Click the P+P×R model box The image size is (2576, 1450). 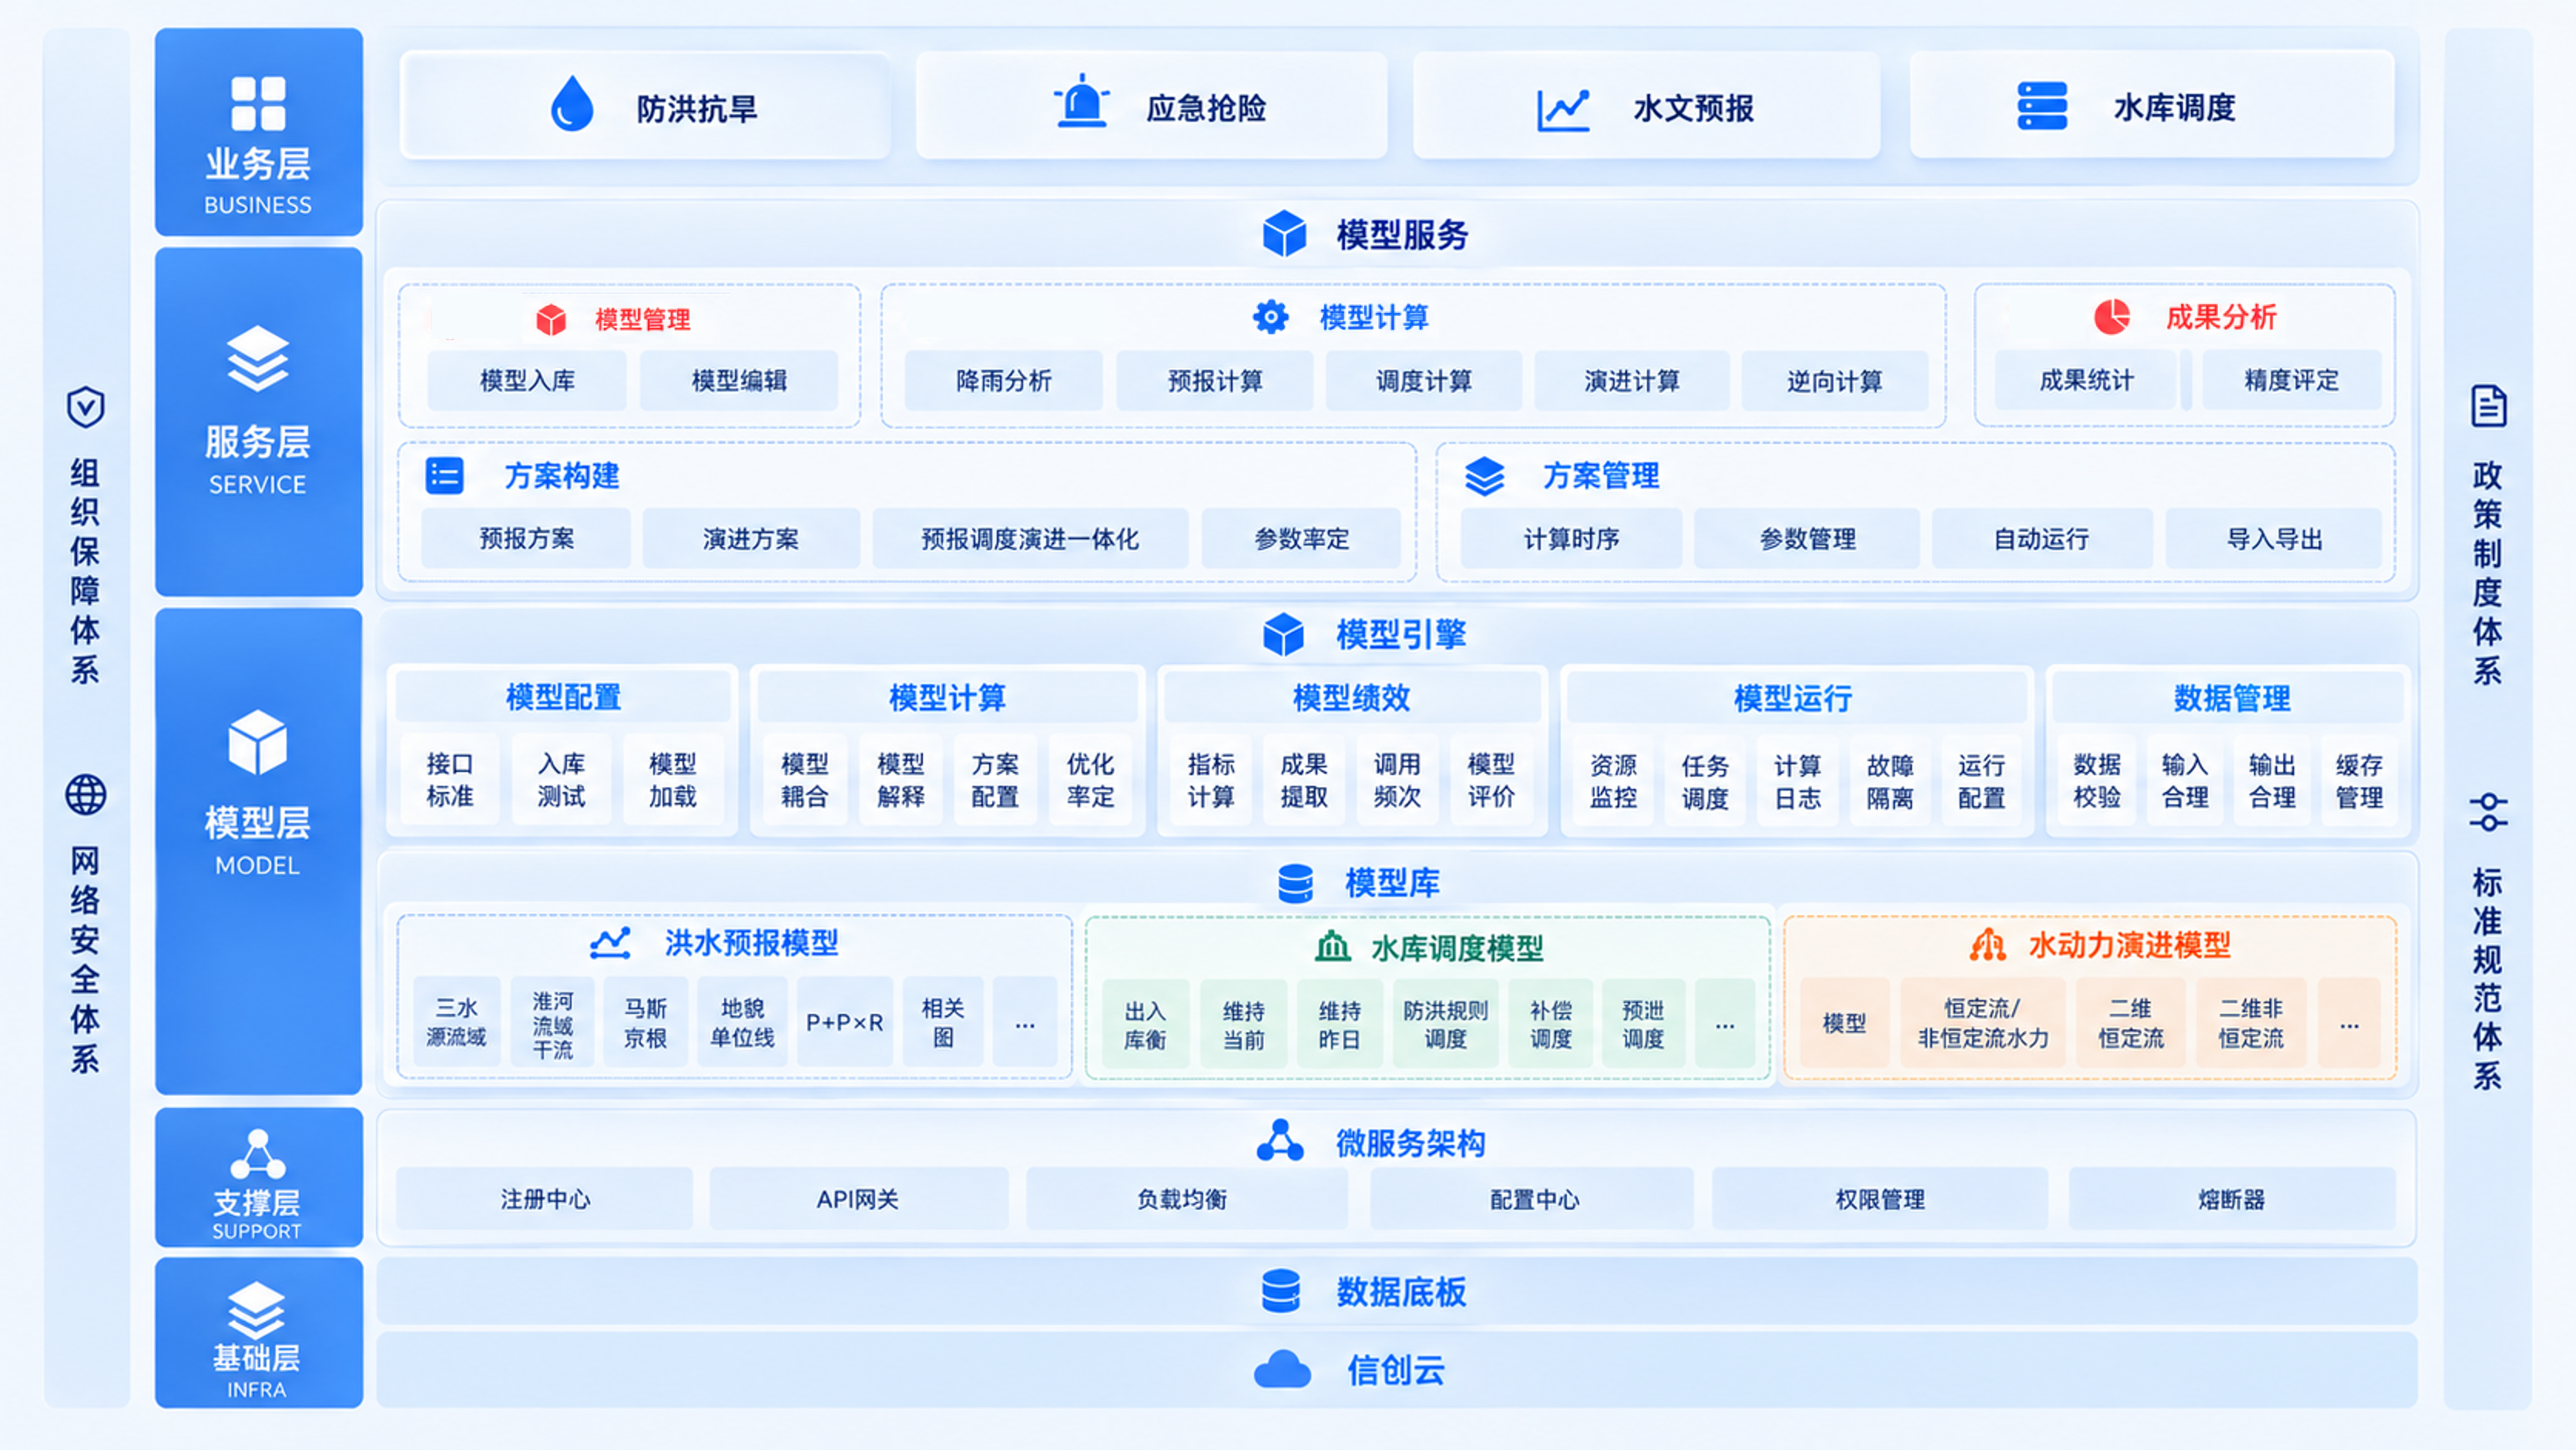[844, 1022]
